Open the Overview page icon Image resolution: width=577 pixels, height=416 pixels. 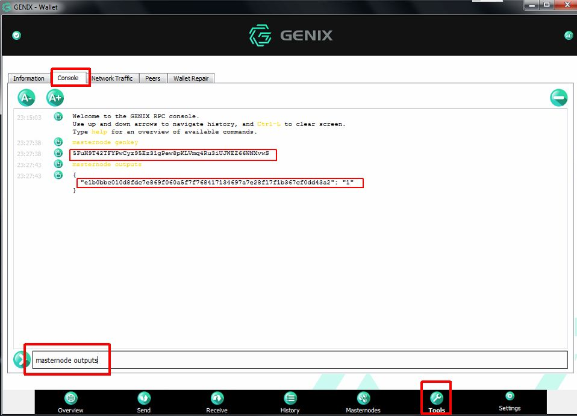tap(70, 398)
